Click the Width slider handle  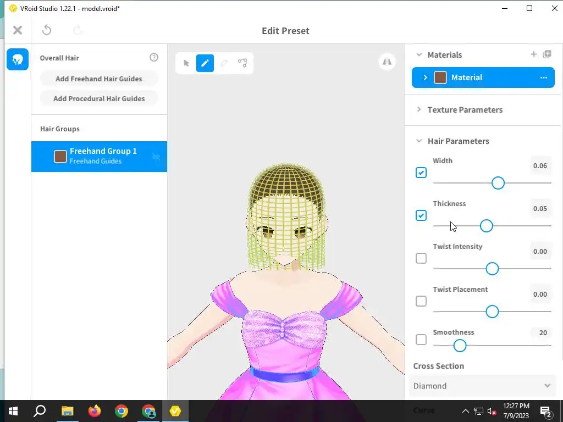pyautogui.click(x=498, y=183)
